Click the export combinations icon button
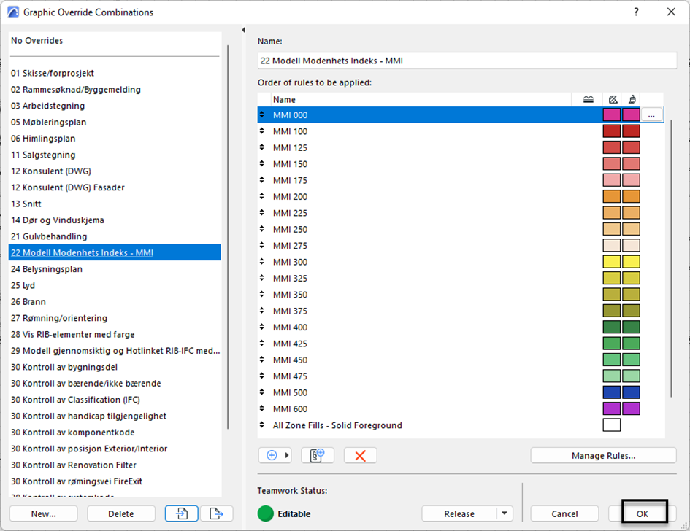690x531 pixels. tap(217, 513)
